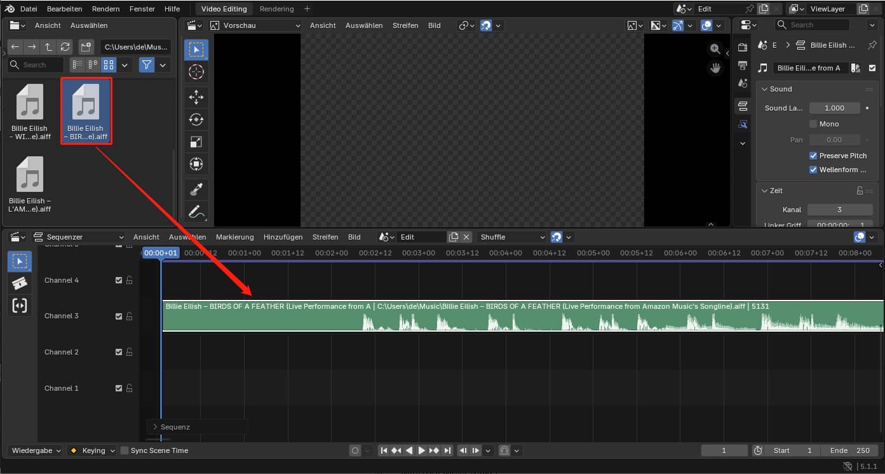Switch file browser to thumbnail view
Viewport: 885px width, 474px height.
click(x=109, y=65)
